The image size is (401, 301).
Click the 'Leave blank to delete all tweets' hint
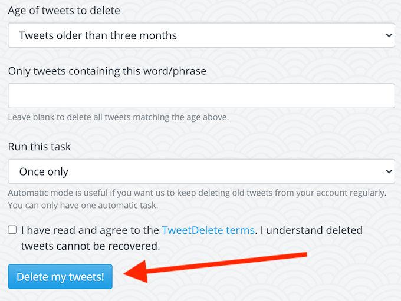(118, 117)
